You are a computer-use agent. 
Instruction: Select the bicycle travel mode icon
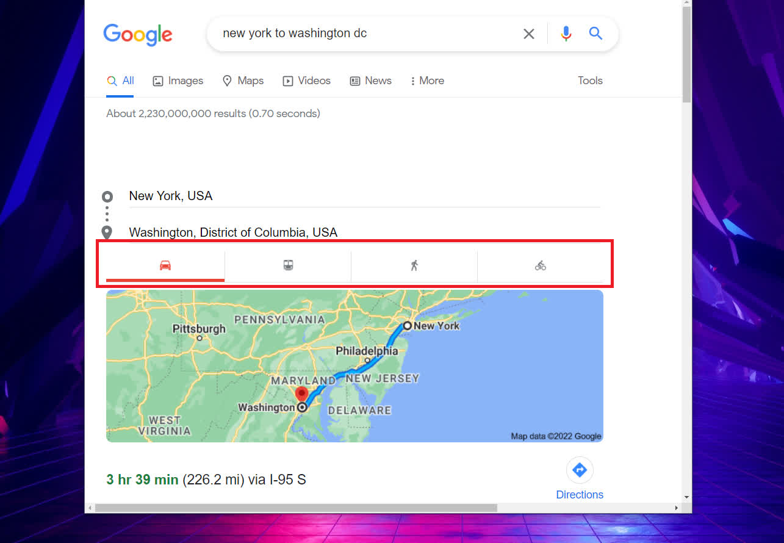[541, 265]
